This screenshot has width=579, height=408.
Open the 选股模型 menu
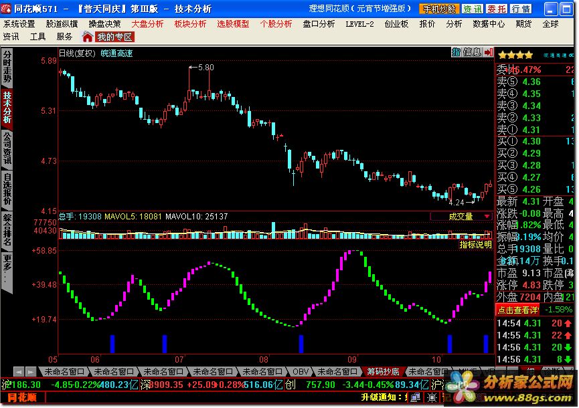[233, 24]
